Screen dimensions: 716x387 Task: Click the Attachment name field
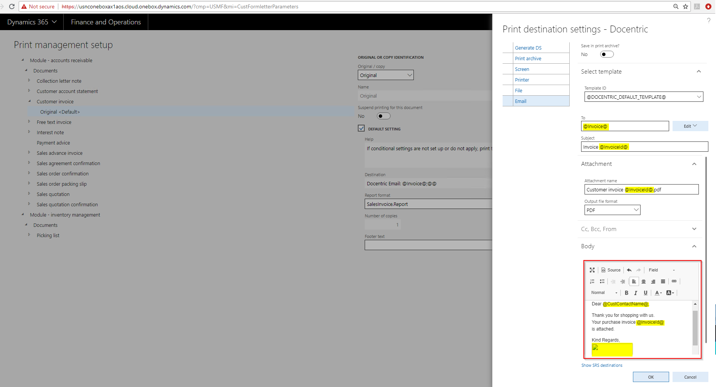pyautogui.click(x=642, y=189)
